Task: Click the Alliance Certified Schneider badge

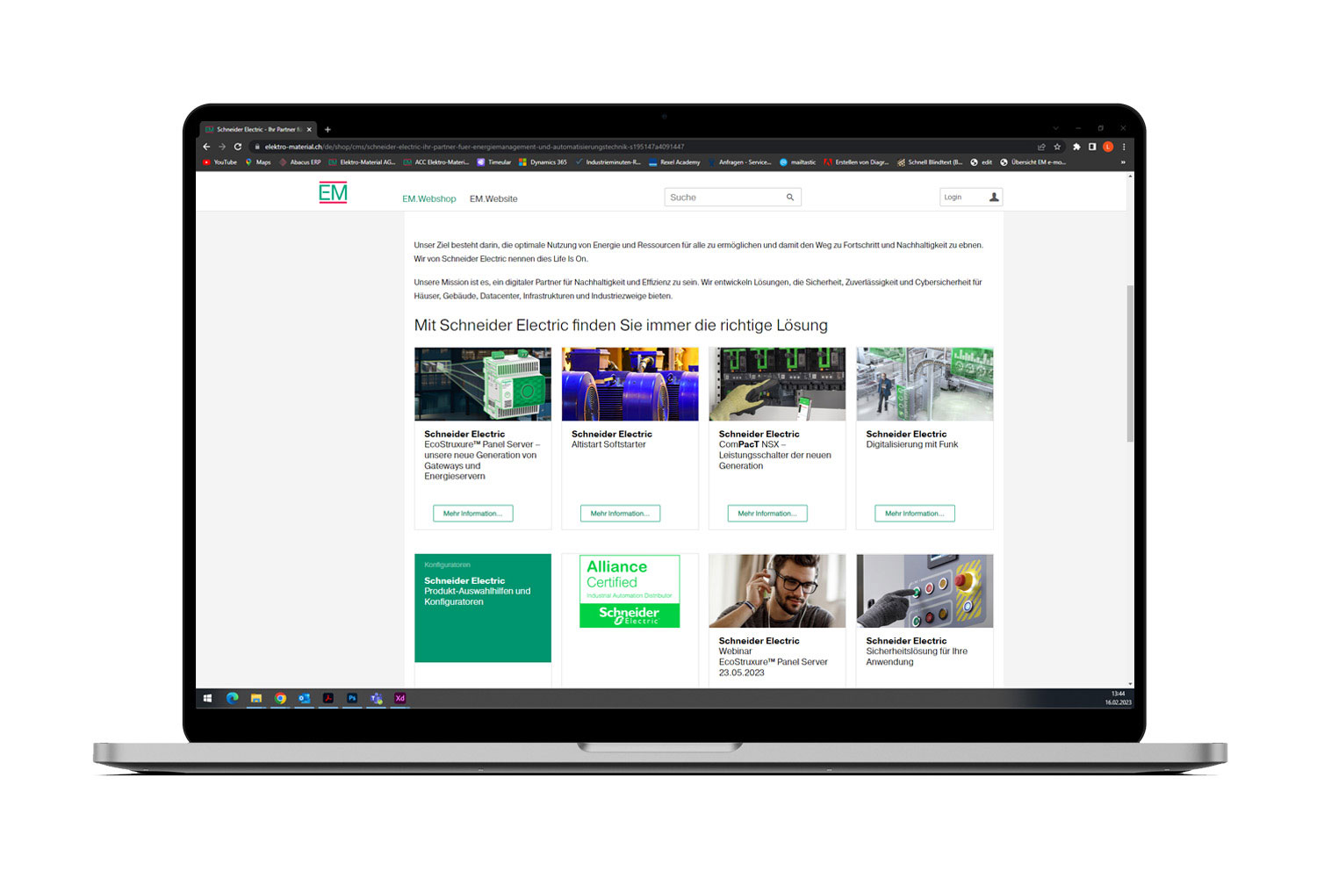Action: (630, 591)
